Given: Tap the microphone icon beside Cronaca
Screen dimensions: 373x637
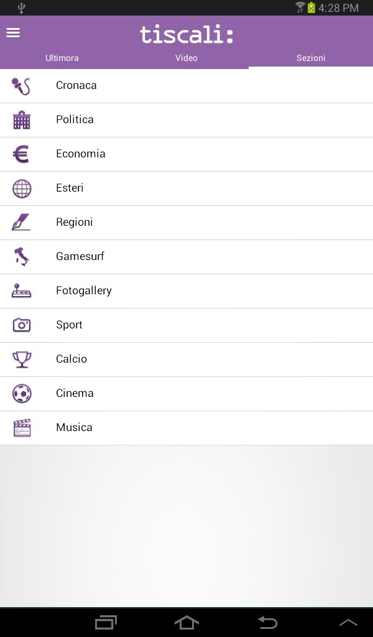Looking at the screenshot, I should click(21, 86).
